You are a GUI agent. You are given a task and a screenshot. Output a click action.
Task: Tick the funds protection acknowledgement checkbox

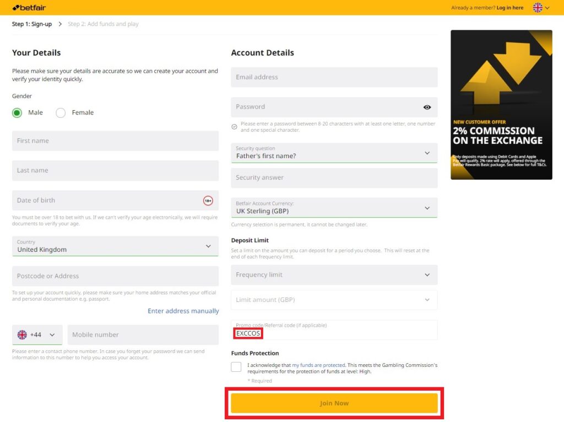236,366
